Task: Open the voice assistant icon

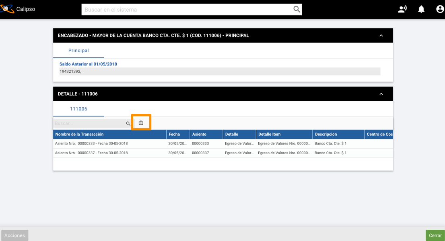Action: pos(402,9)
